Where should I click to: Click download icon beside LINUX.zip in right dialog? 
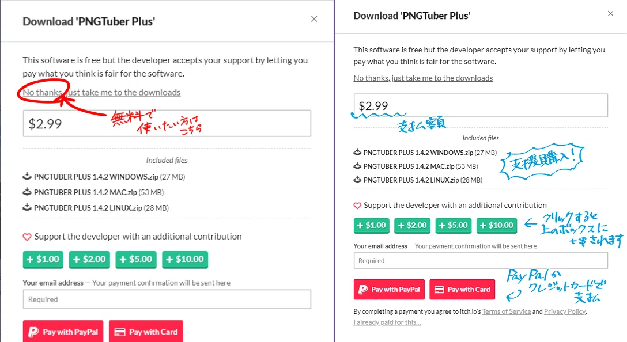357,180
